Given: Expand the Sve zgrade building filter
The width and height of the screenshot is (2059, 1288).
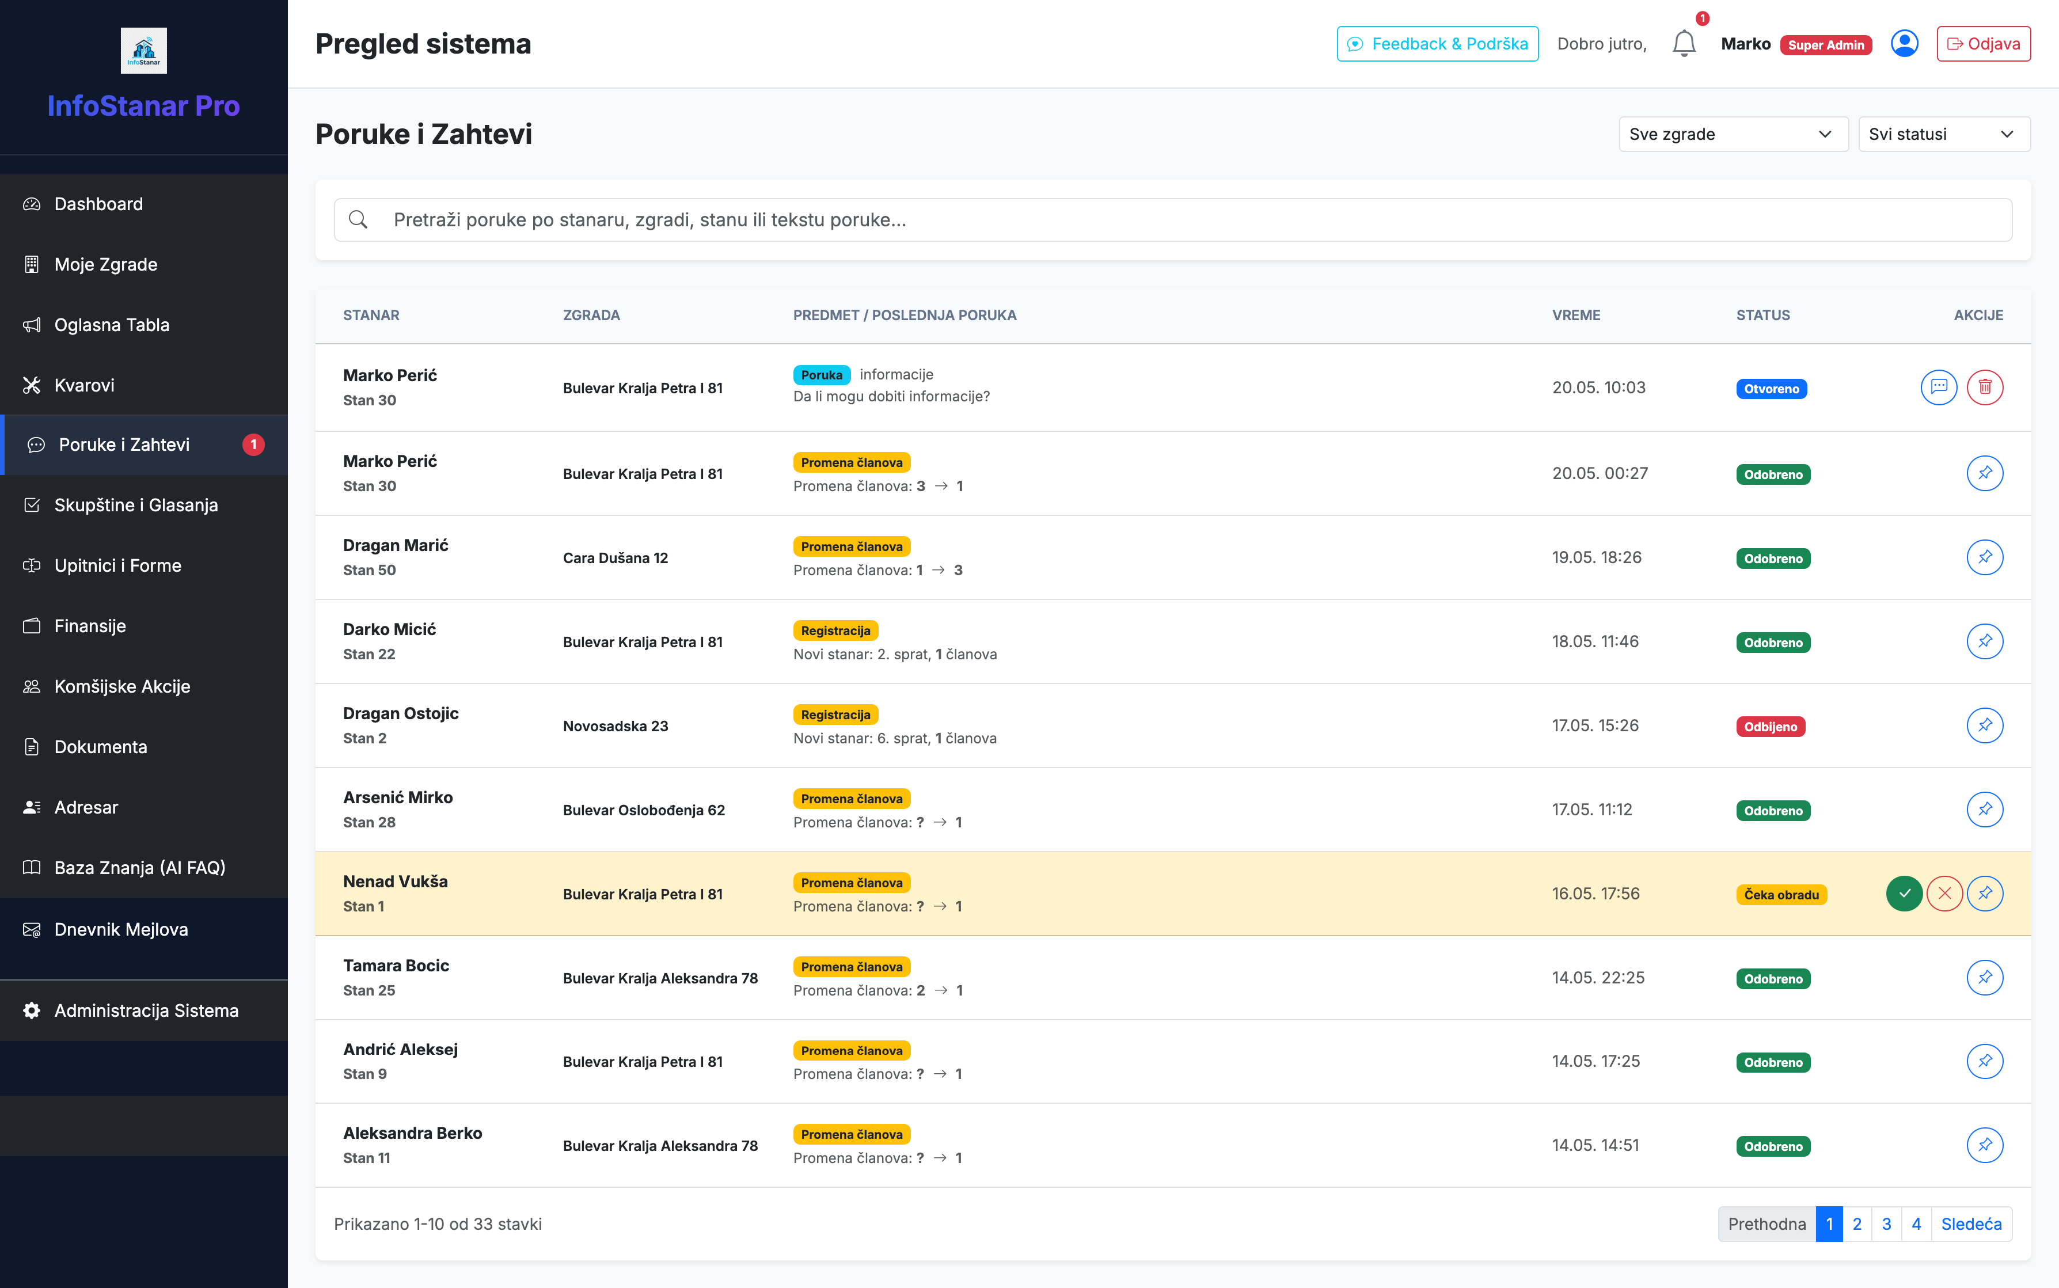Looking at the screenshot, I should pyautogui.click(x=1733, y=134).
